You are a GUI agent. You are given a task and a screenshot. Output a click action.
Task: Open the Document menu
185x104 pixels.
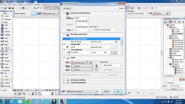coord(29,4)
